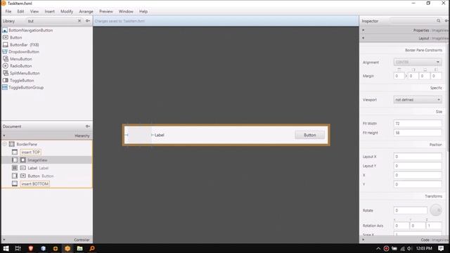Click the Fit Height input field
Viewport: 450px width, 253px height.
(418, 133)
